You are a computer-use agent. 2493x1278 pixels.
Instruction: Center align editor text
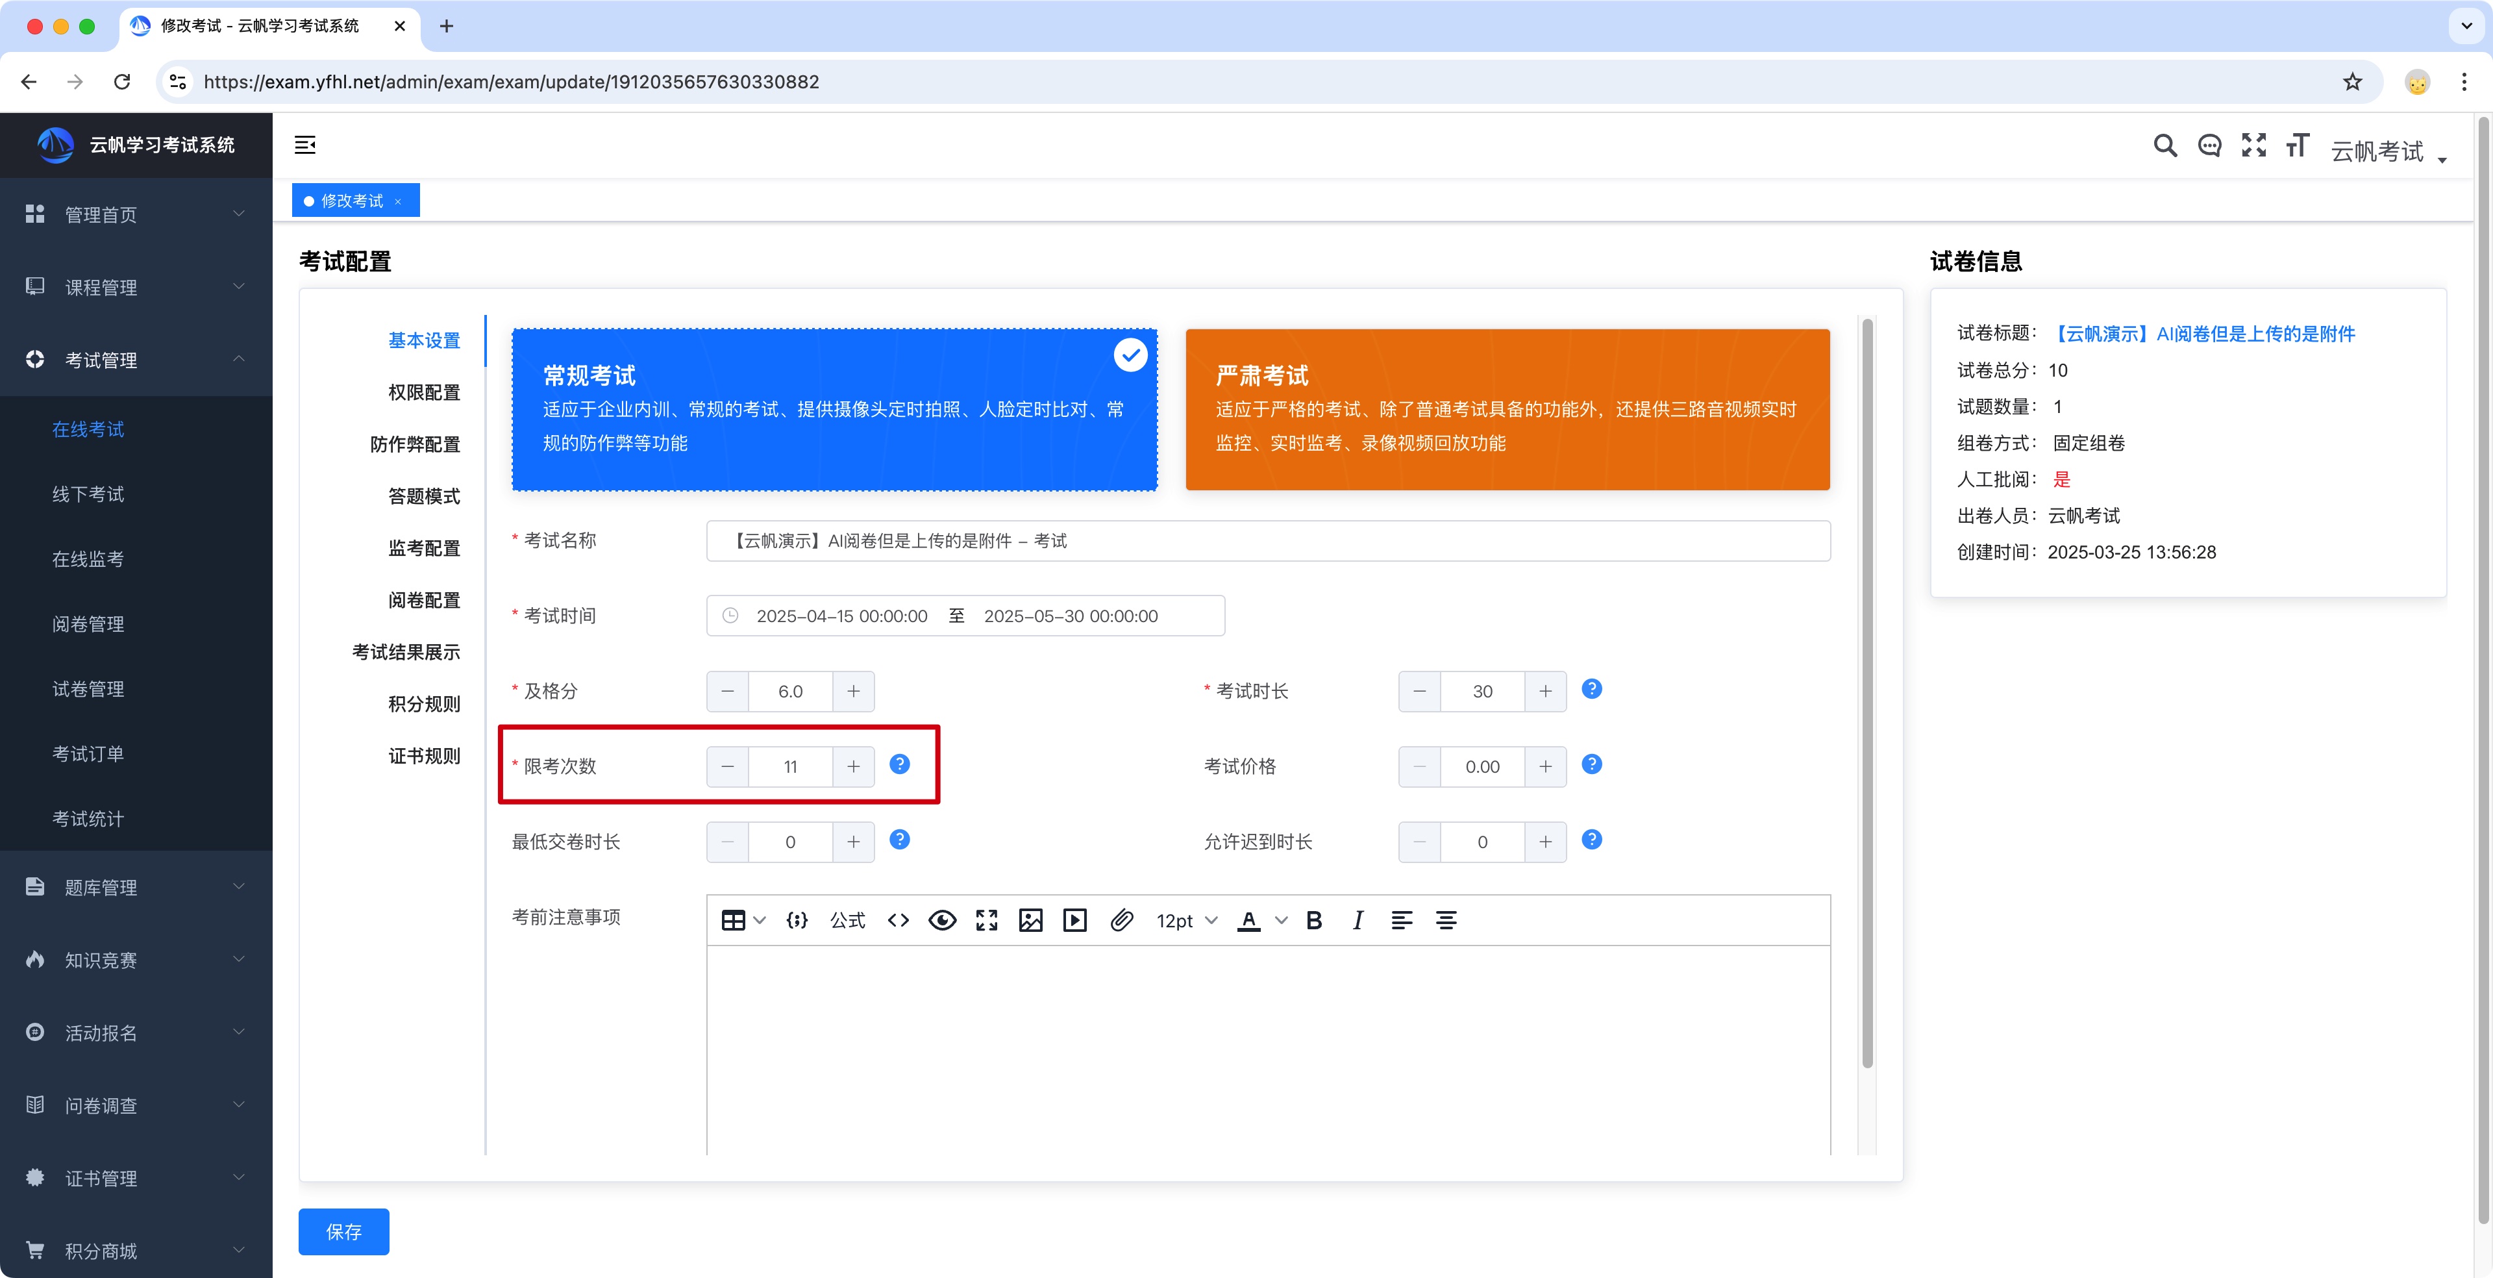(1446, 921)
